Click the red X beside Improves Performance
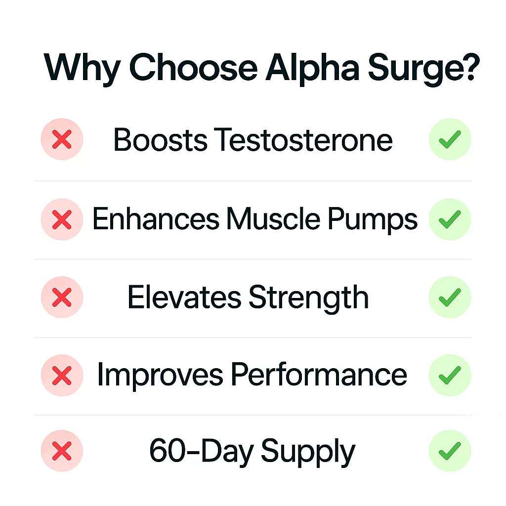Screen dimensions: 506x506 [x=62, y=376]
